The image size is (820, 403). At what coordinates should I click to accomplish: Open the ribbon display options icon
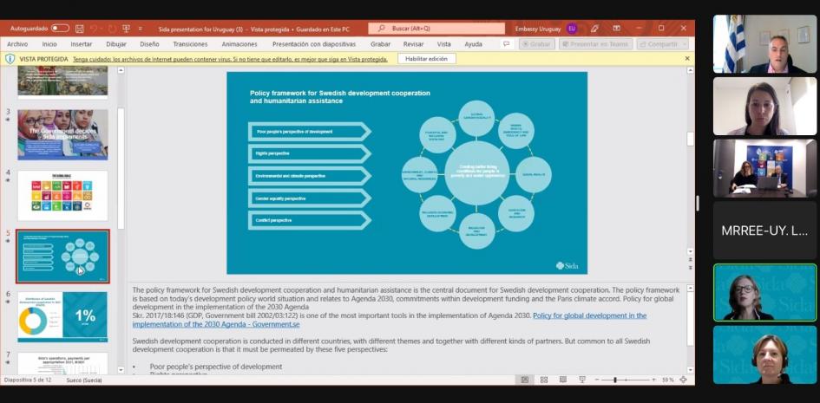pos(617,29)
